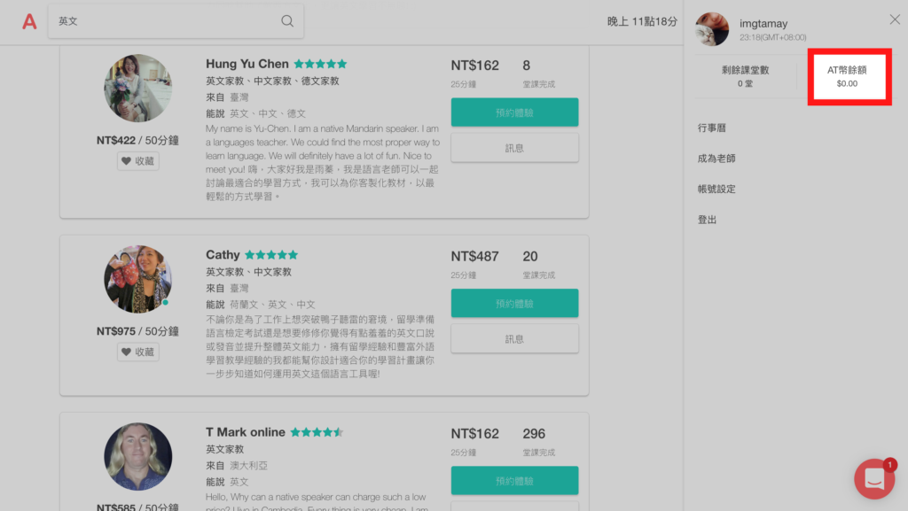908x511 pixels.
Task: Favorite Hung Yu Chen with 收藏
Action: (x=137, y=161)
